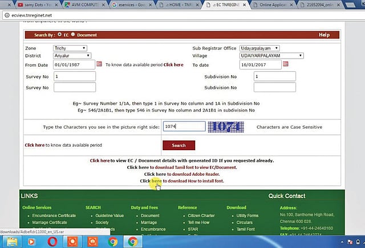
Task: Open the From Date calendar picker icon
Action: (x=99, y=64)
